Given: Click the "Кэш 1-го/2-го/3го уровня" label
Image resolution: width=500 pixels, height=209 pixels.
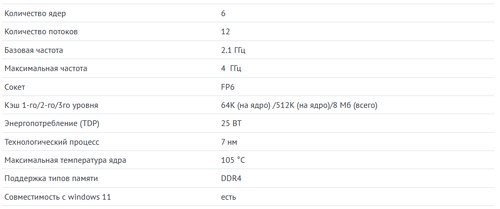Looking at the screenshot, I should [51, 105].
